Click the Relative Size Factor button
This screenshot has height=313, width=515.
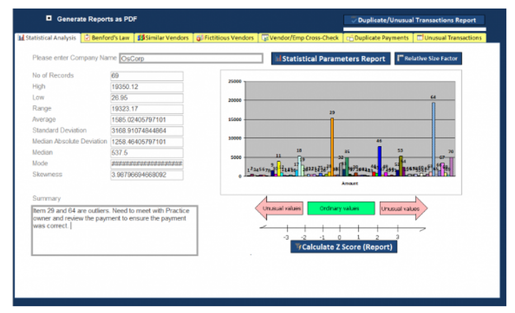coord(428,59)
